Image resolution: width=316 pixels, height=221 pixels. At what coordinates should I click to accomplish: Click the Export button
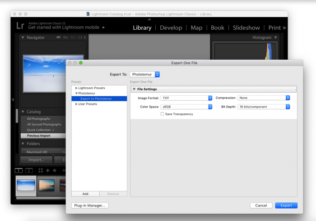click(x=286, y=206)
